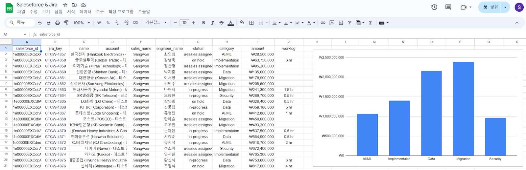Expand the share options arrow next to 공유

tap(505, 7)
